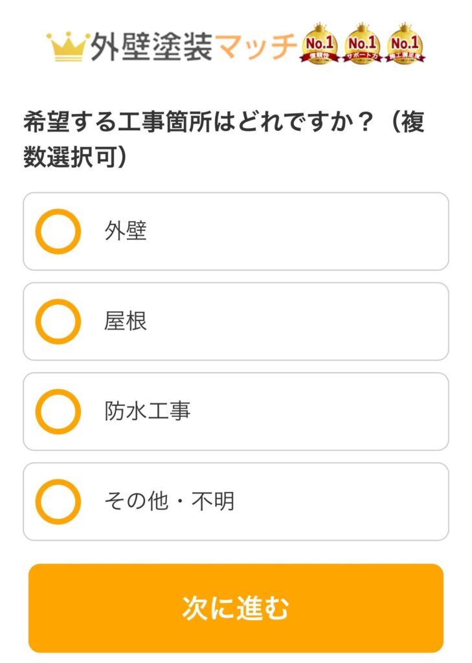Click the dark 外壁塗装 logo text
Viewport: 472px width, 663px height.
151,47
